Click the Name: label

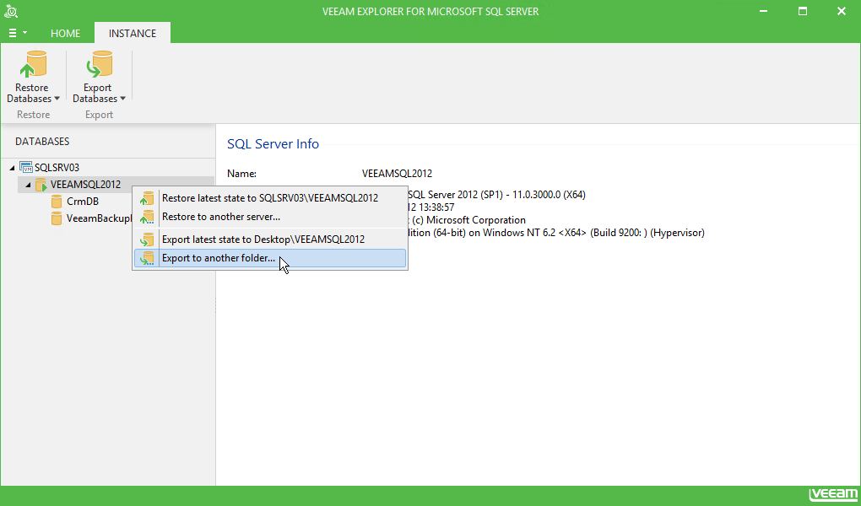(x=242, y=174)
